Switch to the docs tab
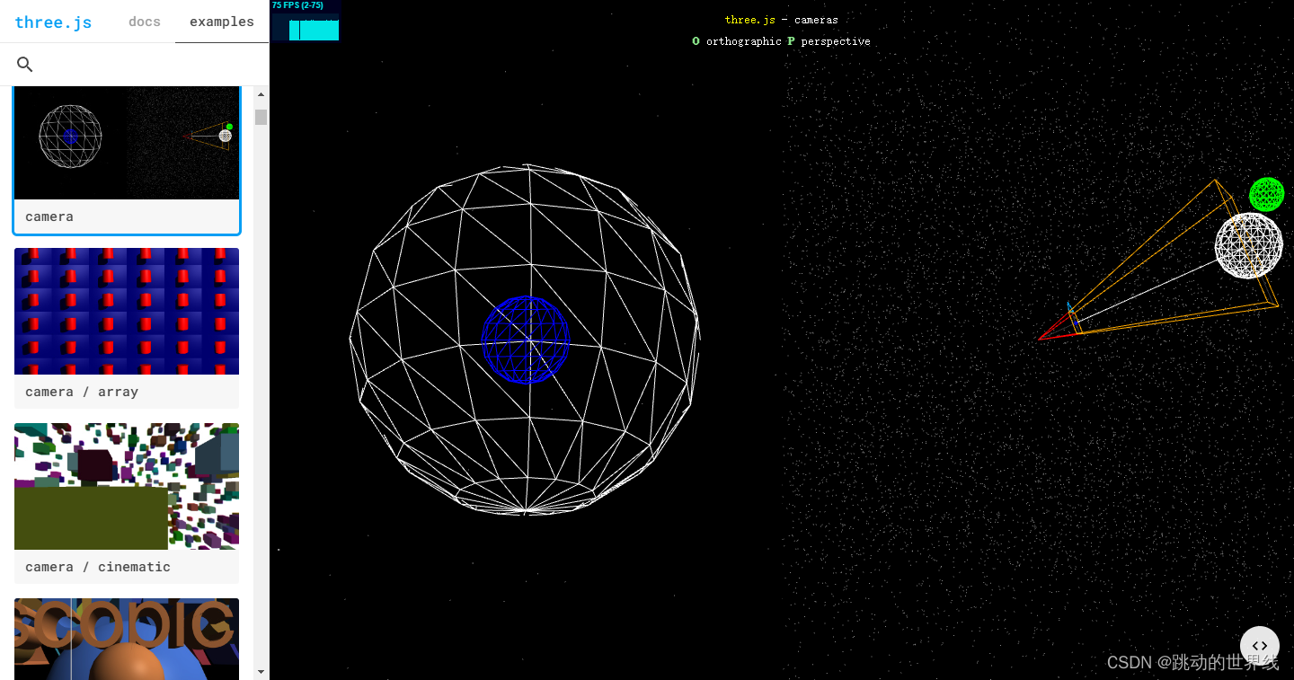 (145, 22)
